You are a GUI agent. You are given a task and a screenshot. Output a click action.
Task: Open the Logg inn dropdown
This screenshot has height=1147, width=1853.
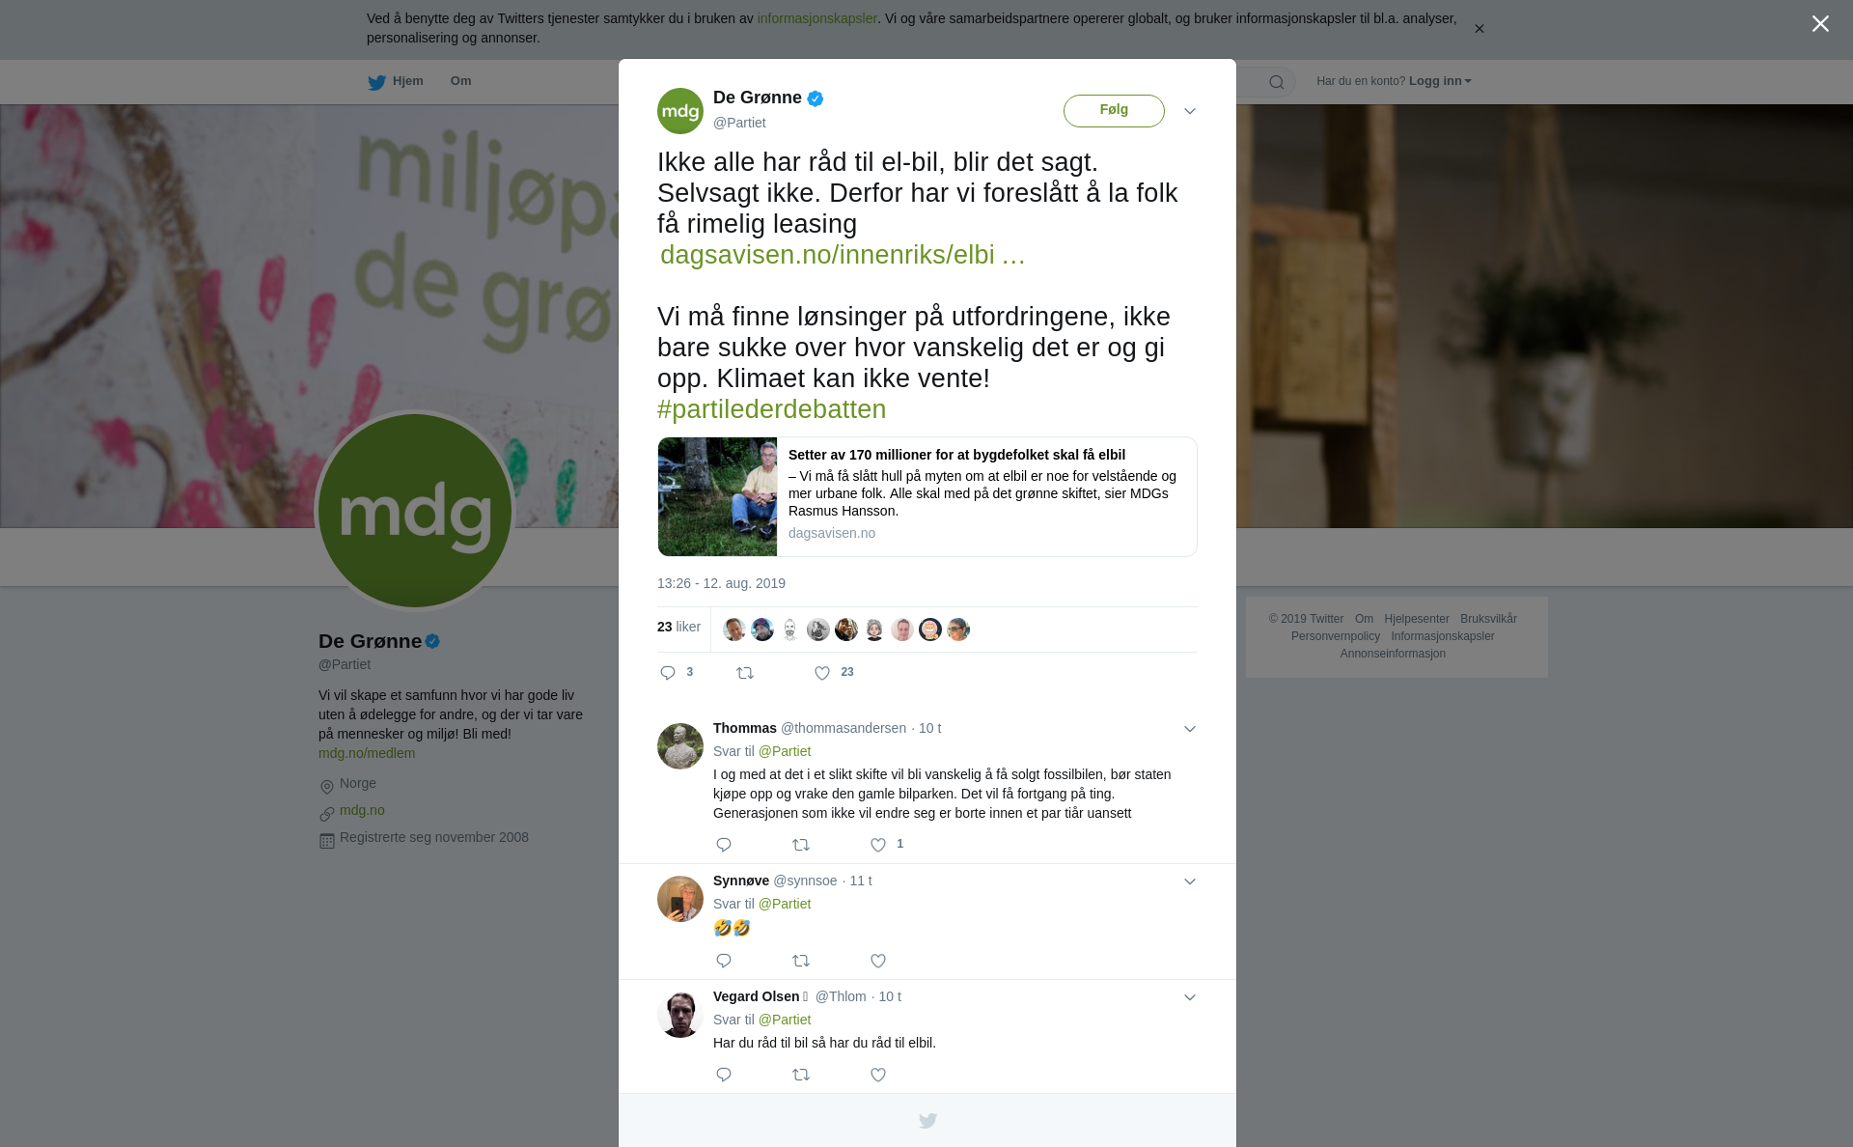[x=1440, y=81]
